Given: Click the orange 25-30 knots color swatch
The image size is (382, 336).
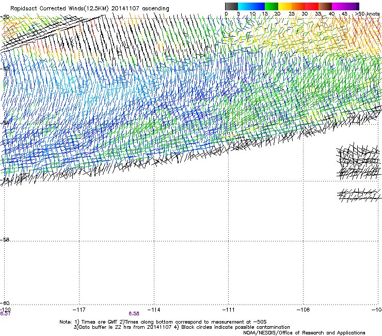Looking at the screenshot, I should 298,6.
